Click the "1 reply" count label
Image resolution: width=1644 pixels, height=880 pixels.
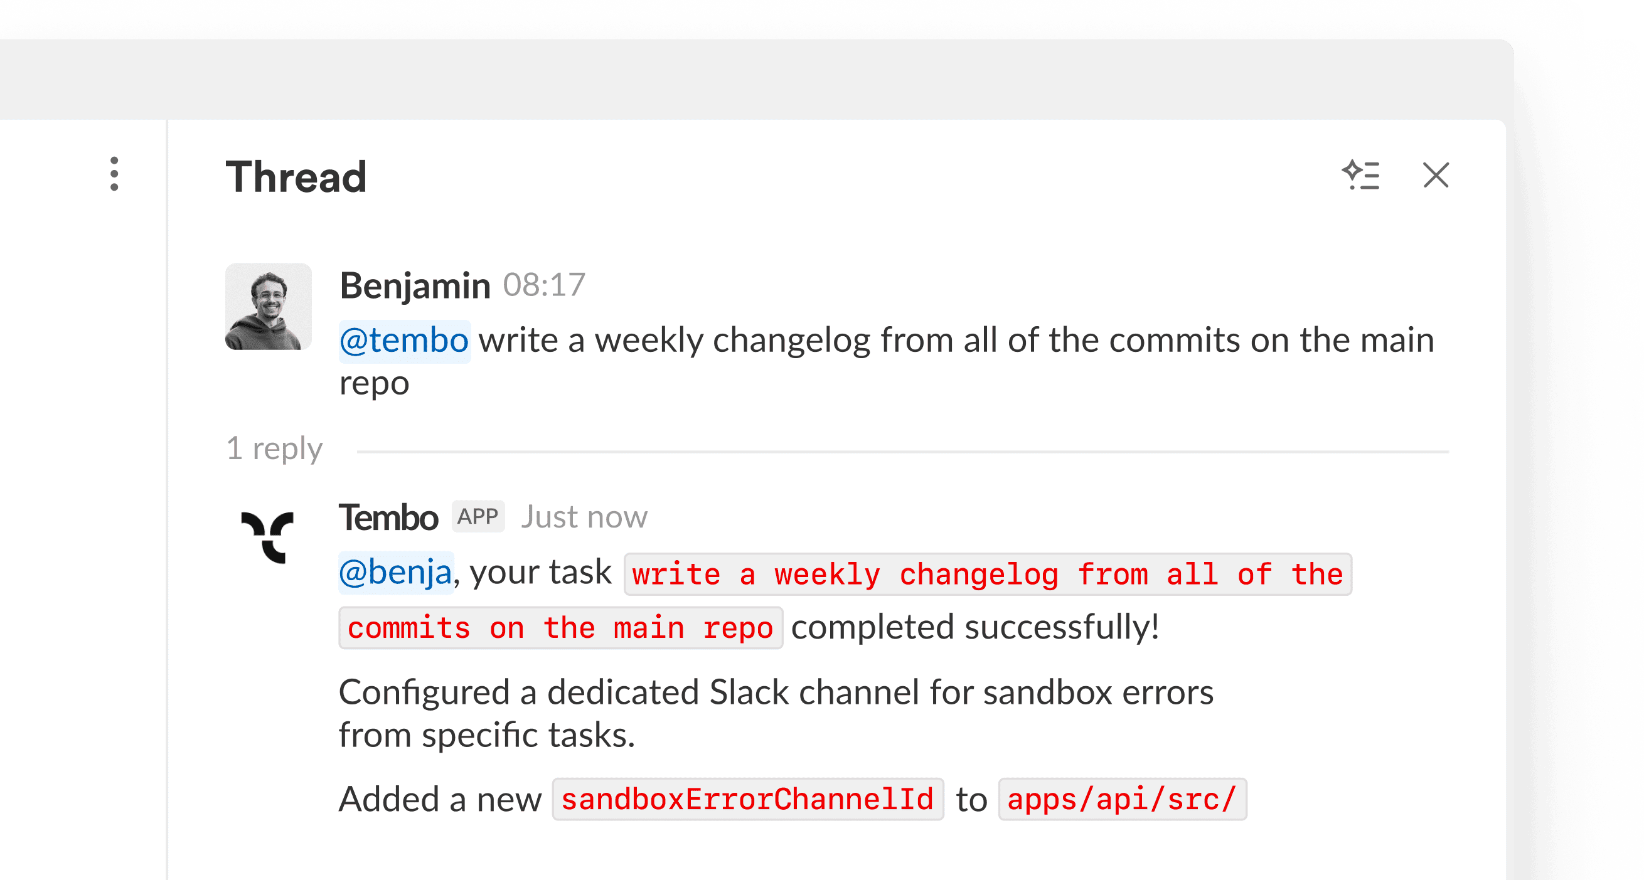(x=274, y=448)
